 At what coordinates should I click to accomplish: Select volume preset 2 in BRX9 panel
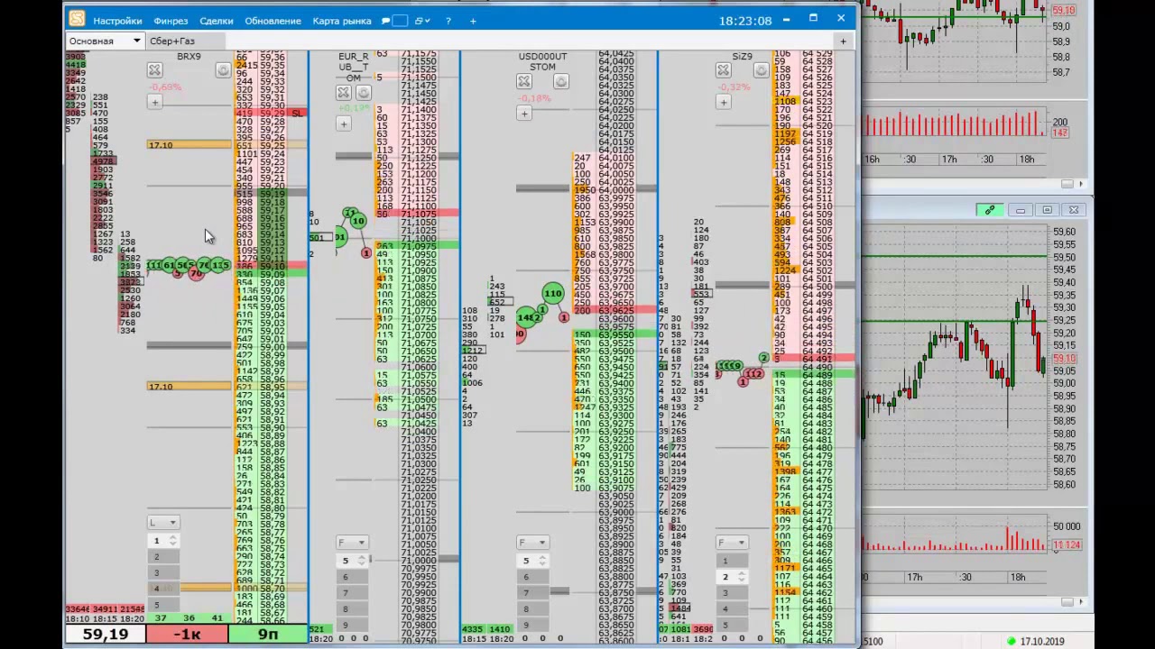click(x=163, y=557)
